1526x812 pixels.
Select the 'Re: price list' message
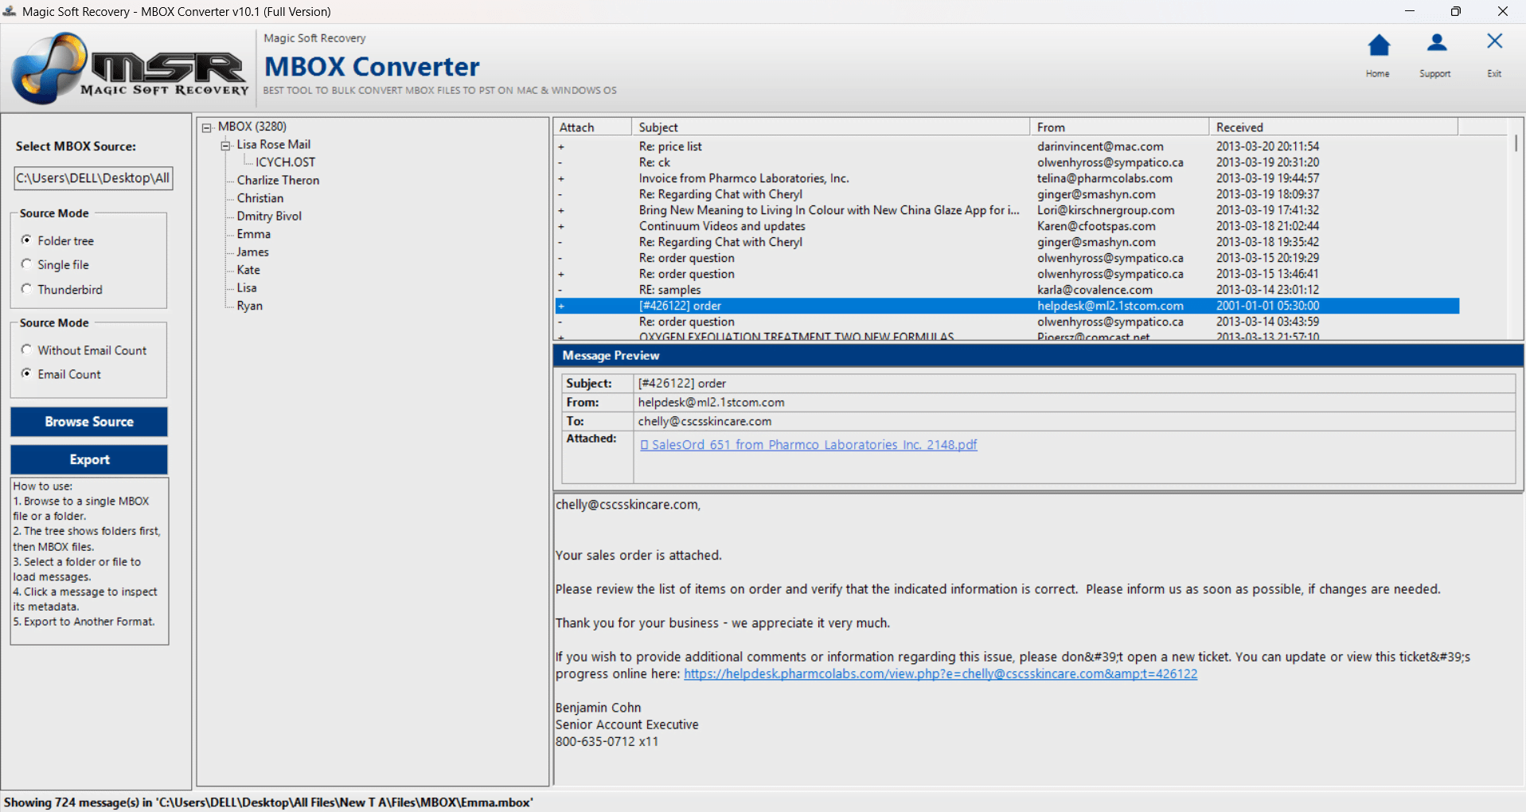point(1007,146)
